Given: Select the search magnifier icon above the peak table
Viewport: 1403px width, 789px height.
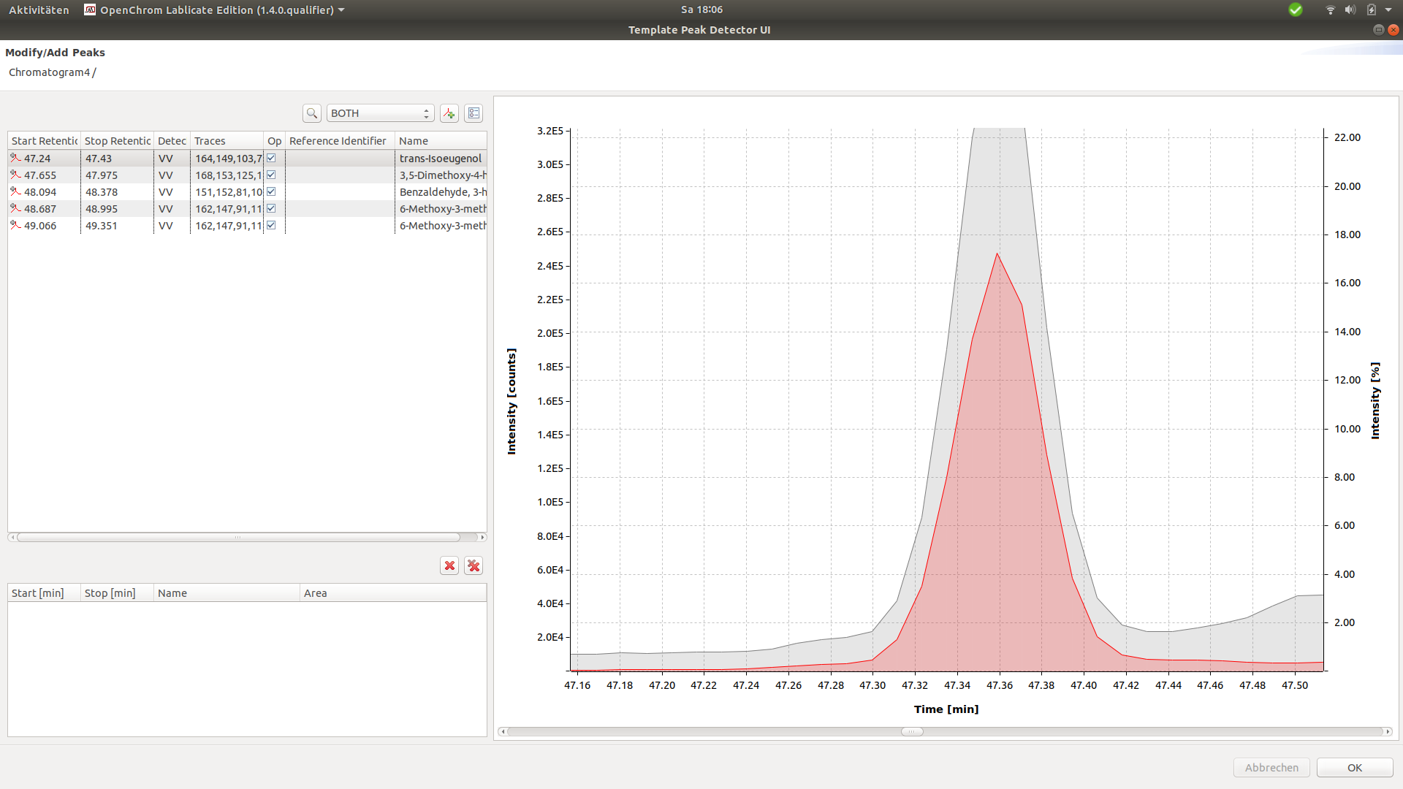Looking at the screenshot, I should click(311, 113).
